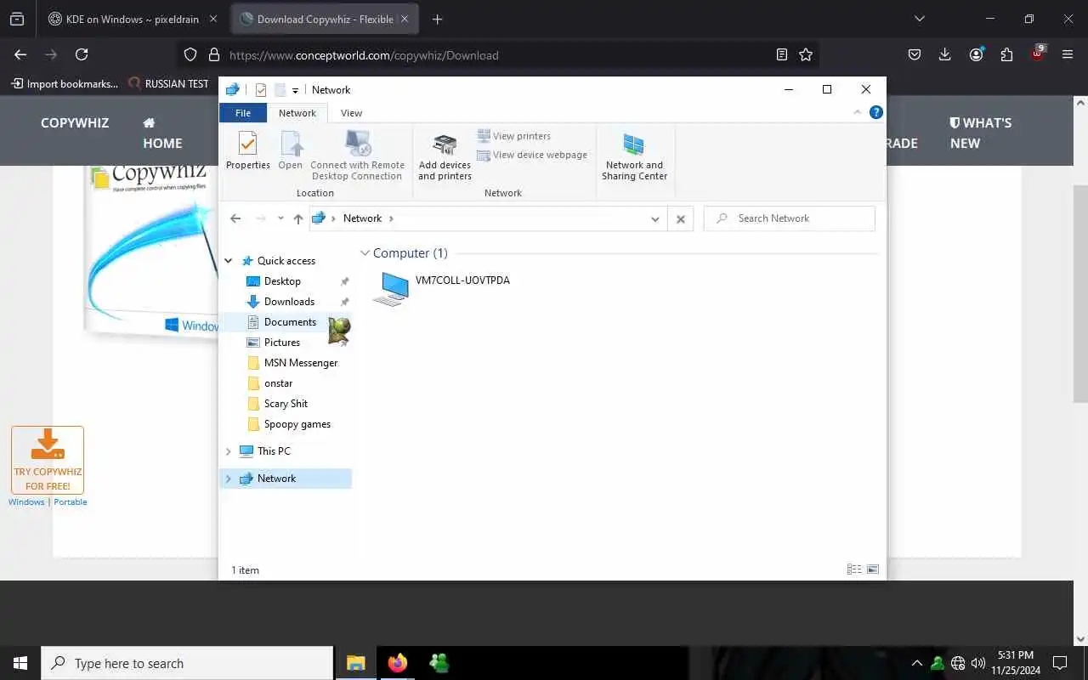Close the Download Copywhiz tab
Image resolution: width=1088 pixels, height=680 pixels.
(x=405, y=19)
